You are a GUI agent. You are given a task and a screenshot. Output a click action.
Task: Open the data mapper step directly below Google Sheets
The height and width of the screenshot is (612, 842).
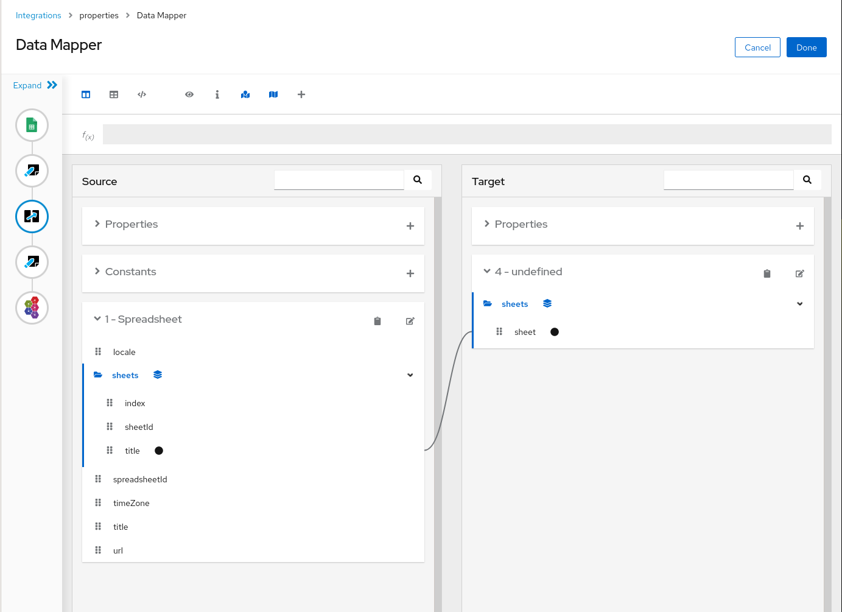[32, 171]
